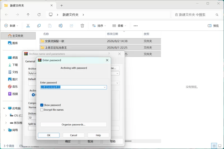The image size is (224, 149).
Task: Sort by 名称 column header
Action: click(46, 34)
